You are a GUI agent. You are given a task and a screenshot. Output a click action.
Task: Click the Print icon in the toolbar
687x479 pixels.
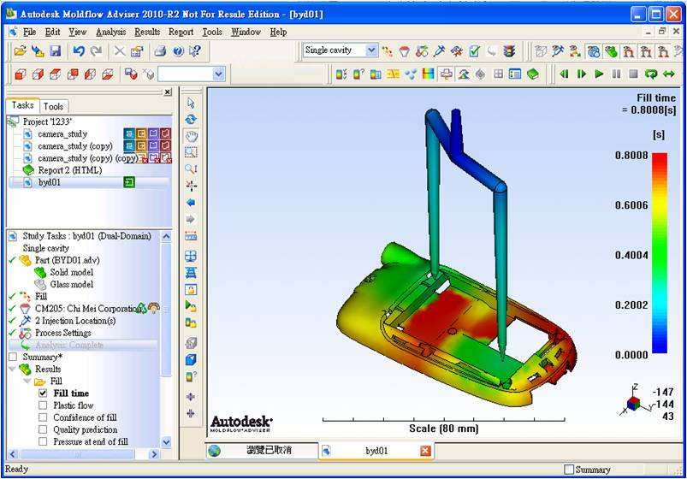click(x=160, y=50)
